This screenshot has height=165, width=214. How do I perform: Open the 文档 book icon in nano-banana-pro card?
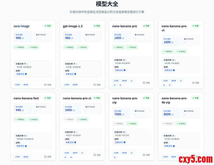tap(144, 83)
